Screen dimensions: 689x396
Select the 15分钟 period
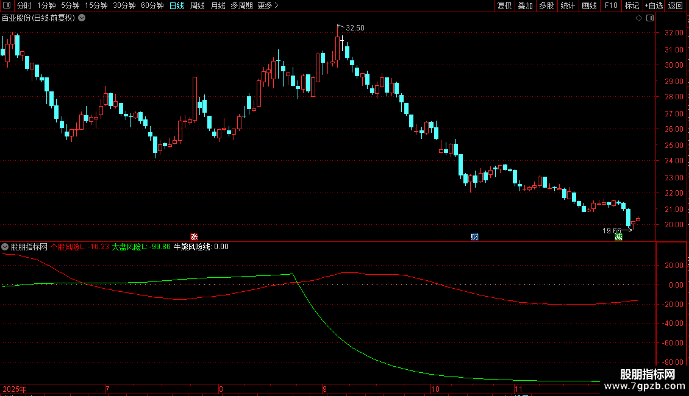(x=96, y=5)
